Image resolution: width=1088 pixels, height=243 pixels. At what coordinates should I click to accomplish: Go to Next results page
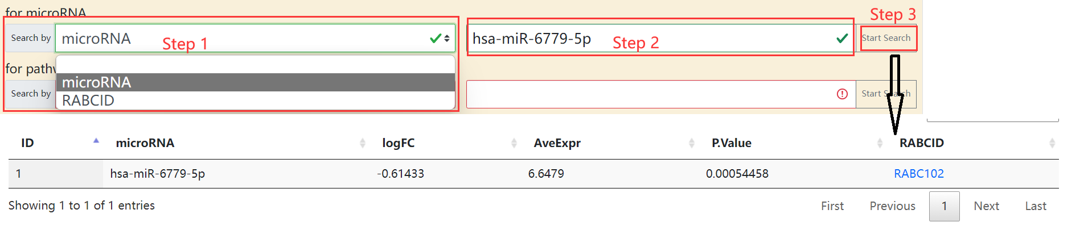pyautogui.click(x=986, y=206)
